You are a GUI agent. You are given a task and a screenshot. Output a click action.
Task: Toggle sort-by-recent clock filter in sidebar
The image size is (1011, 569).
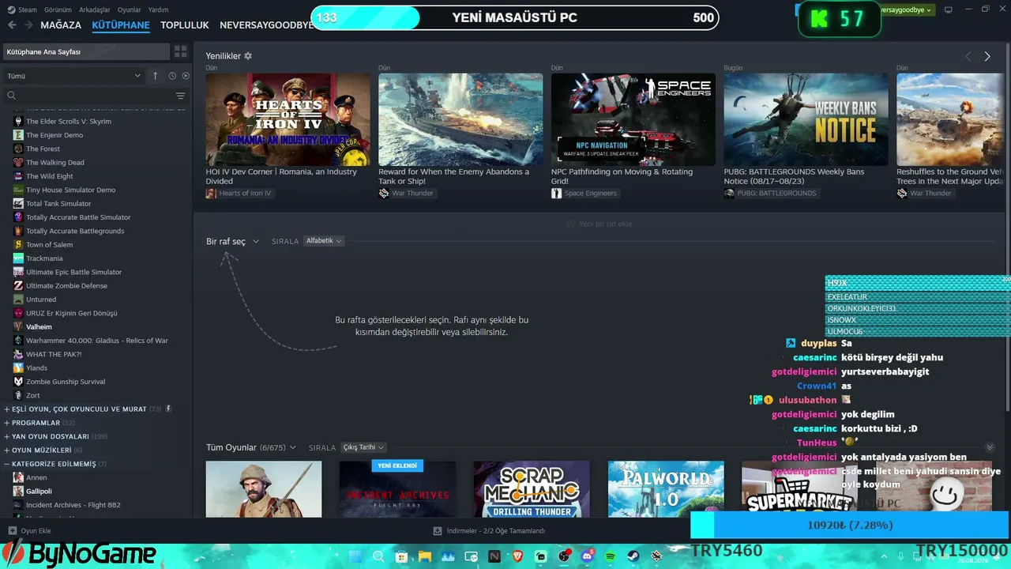coord(172,76)
